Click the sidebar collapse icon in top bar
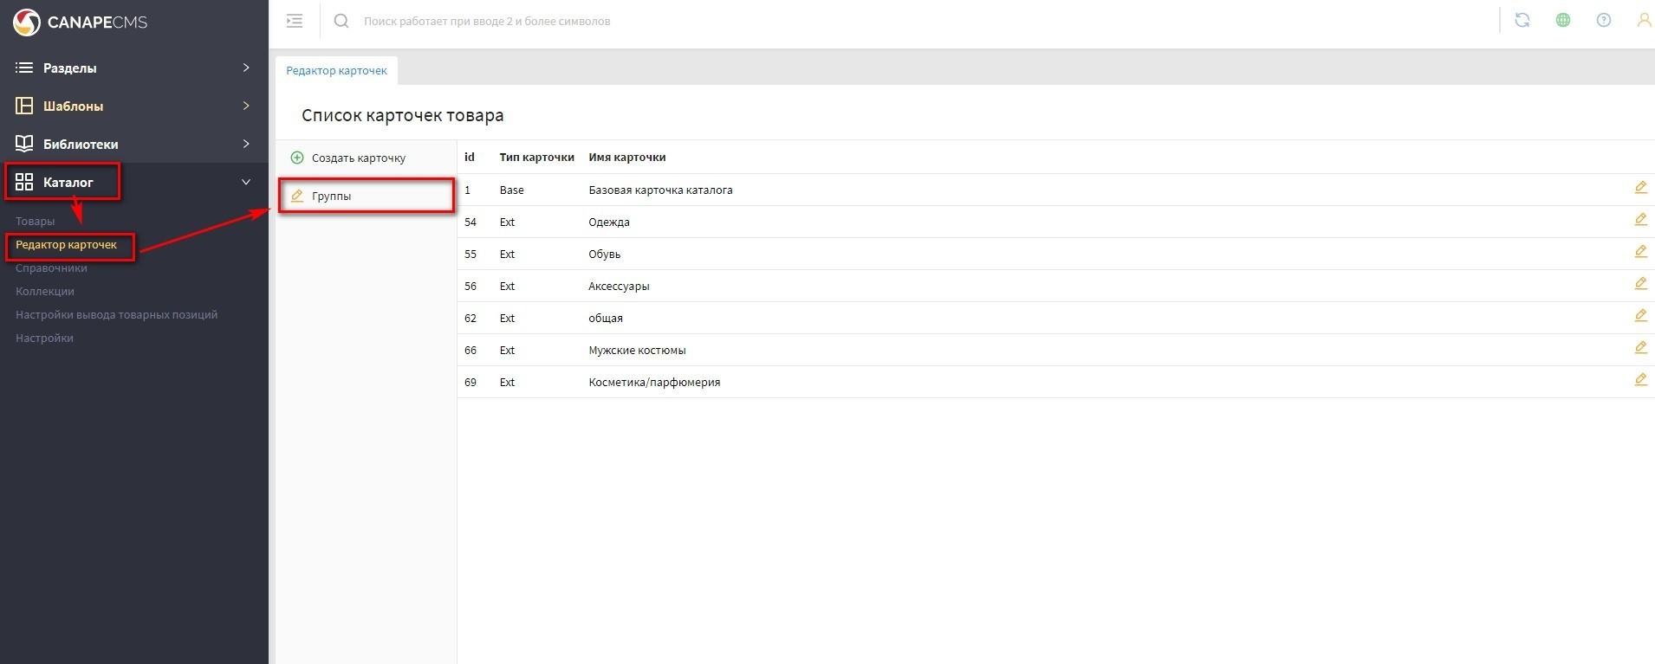The height and width of the screenshot is (664, 1655). point(295,21)
